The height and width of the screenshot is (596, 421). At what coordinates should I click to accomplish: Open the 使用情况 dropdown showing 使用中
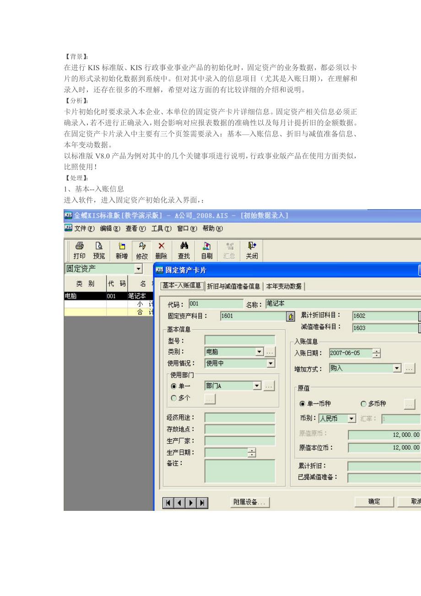pos(271,363)
